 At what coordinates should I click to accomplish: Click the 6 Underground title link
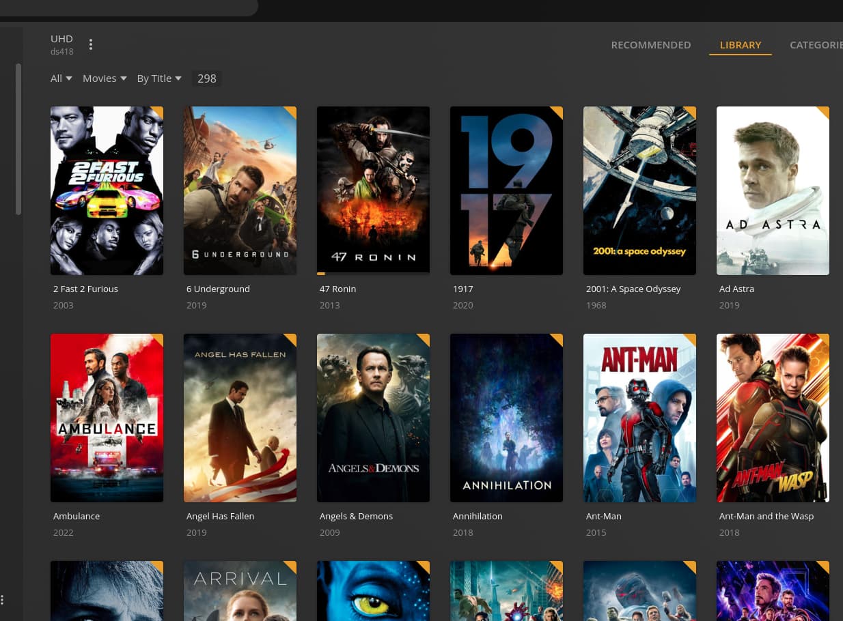[x=218, y=289]
